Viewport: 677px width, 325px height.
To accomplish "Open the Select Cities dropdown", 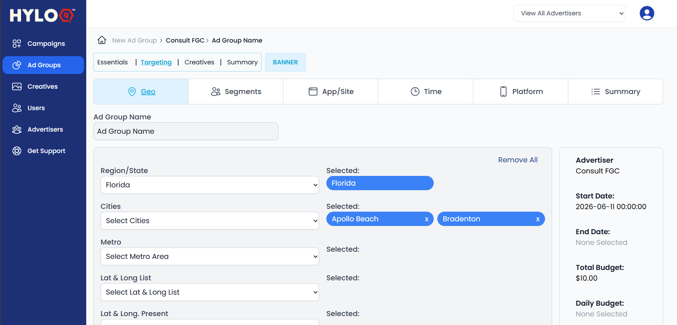I will pos(210,221).
